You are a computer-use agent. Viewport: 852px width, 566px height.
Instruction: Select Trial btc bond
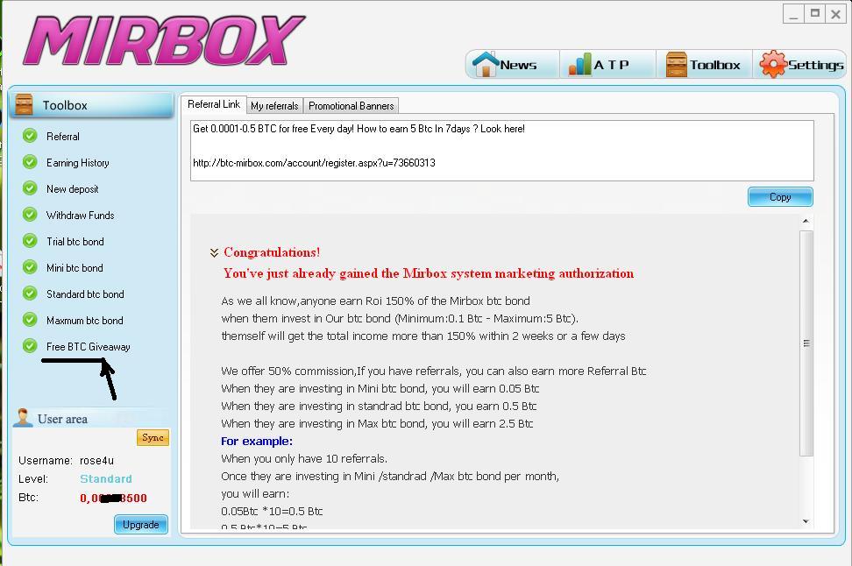click(x=75, y=242)
